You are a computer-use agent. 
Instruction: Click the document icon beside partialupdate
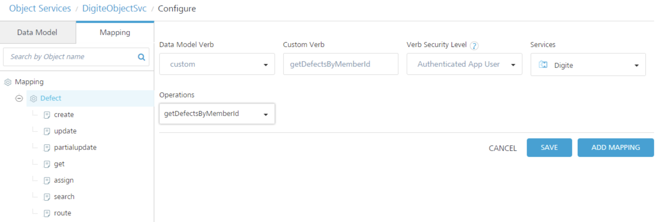click(x=47, y=148)
